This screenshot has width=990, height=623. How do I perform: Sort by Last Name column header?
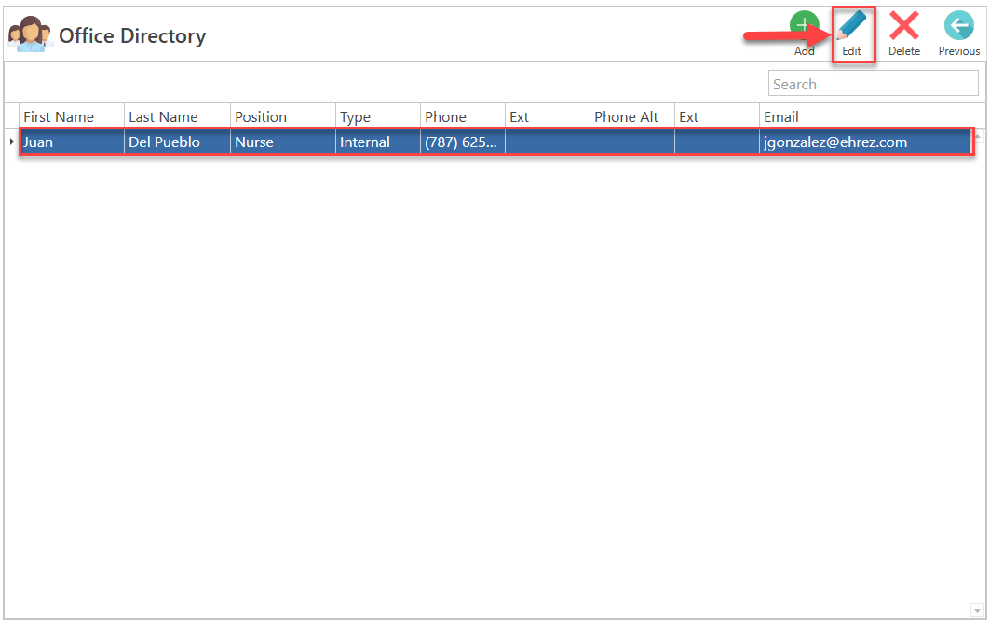[177, 116]
